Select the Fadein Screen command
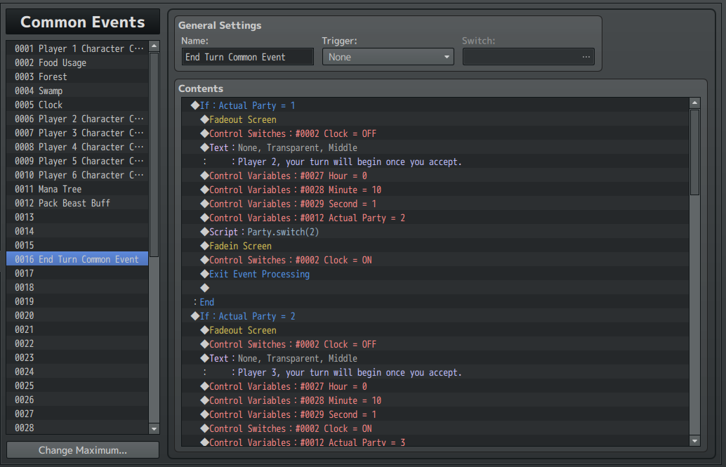The height and width of the screenshot is (467, 726). (x=435, y=246)
